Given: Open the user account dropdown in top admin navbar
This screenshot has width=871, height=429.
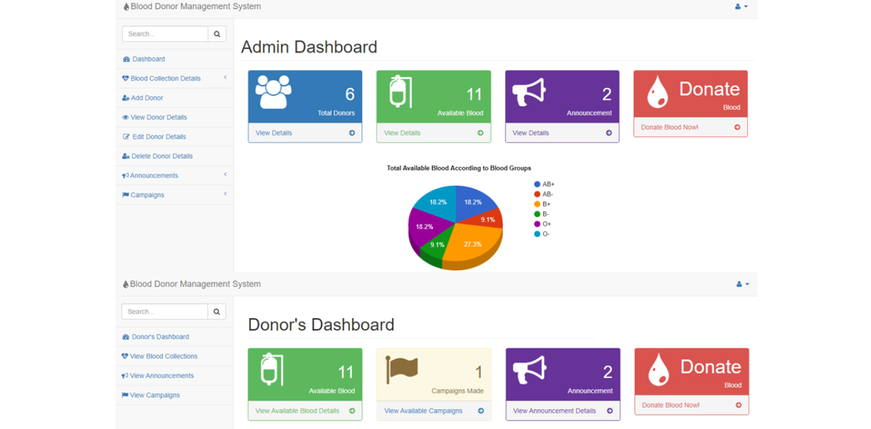Looking at the screenshot, I should (742, 7).
